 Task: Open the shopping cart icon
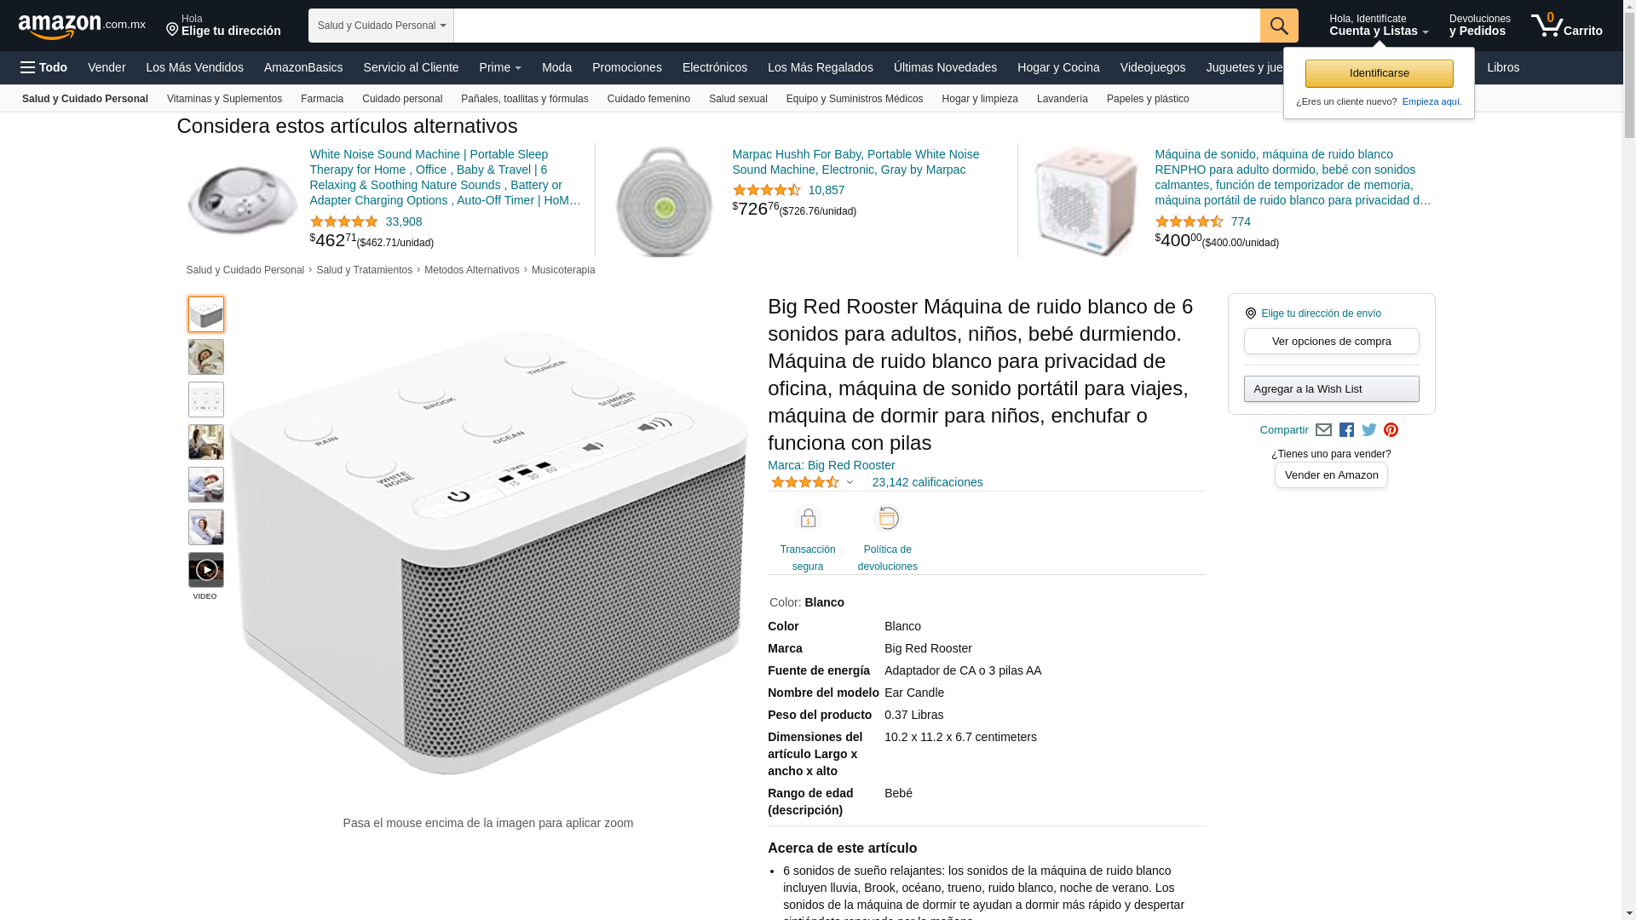point(1566,26)
